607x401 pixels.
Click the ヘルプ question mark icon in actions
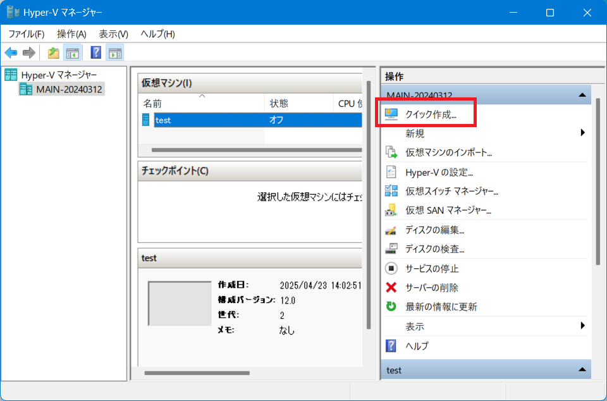[x=391, y=345]
